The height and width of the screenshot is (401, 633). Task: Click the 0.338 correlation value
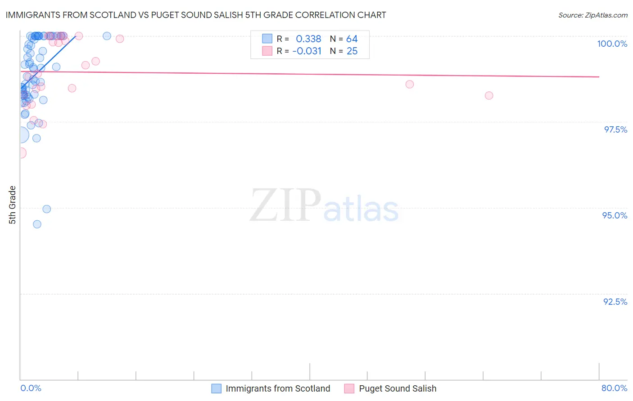tap(308, 39)
